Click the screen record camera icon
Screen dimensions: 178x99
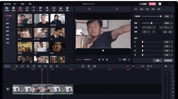94,66
